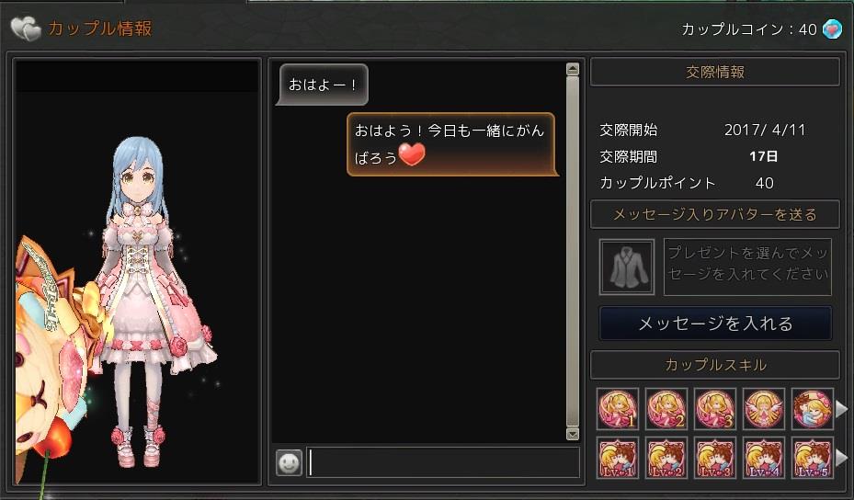Click the chat scrollbar down arrow
The height and width of the screenshot is (500, 854).
573,434
